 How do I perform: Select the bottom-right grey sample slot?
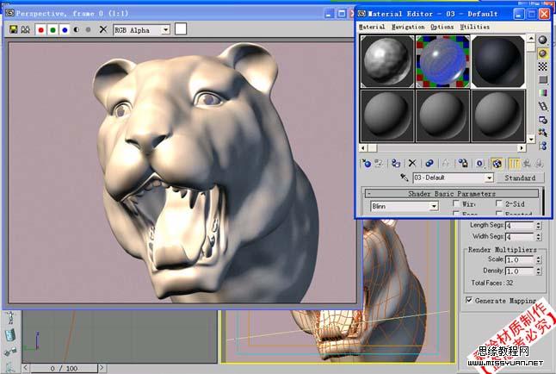pos(497,115)
